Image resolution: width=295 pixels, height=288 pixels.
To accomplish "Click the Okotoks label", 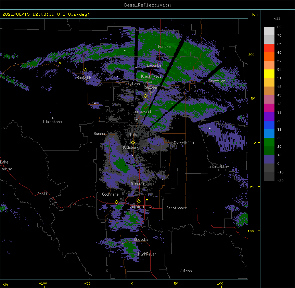I will point(141,239).
